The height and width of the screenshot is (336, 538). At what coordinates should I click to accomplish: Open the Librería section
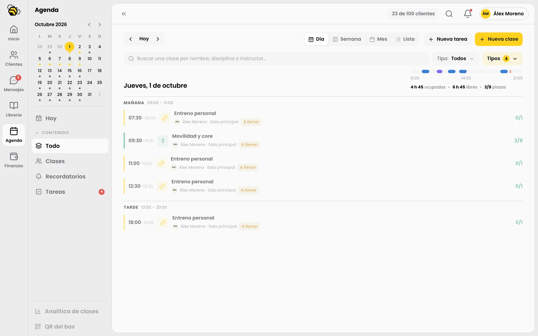14,109
